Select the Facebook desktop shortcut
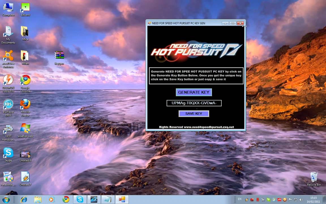 (x=8, y=179)
